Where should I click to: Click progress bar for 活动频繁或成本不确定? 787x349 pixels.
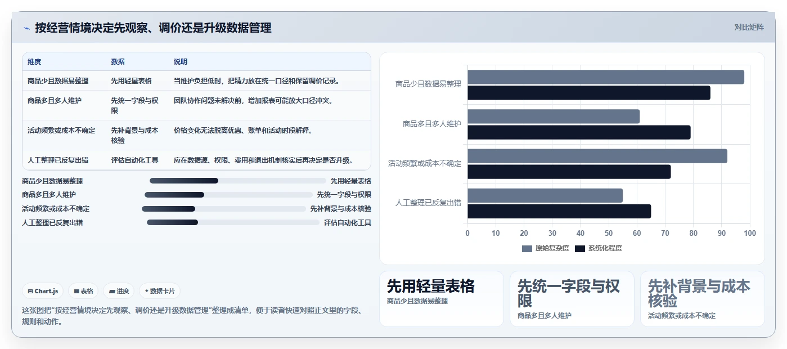(x=224, y=209)
